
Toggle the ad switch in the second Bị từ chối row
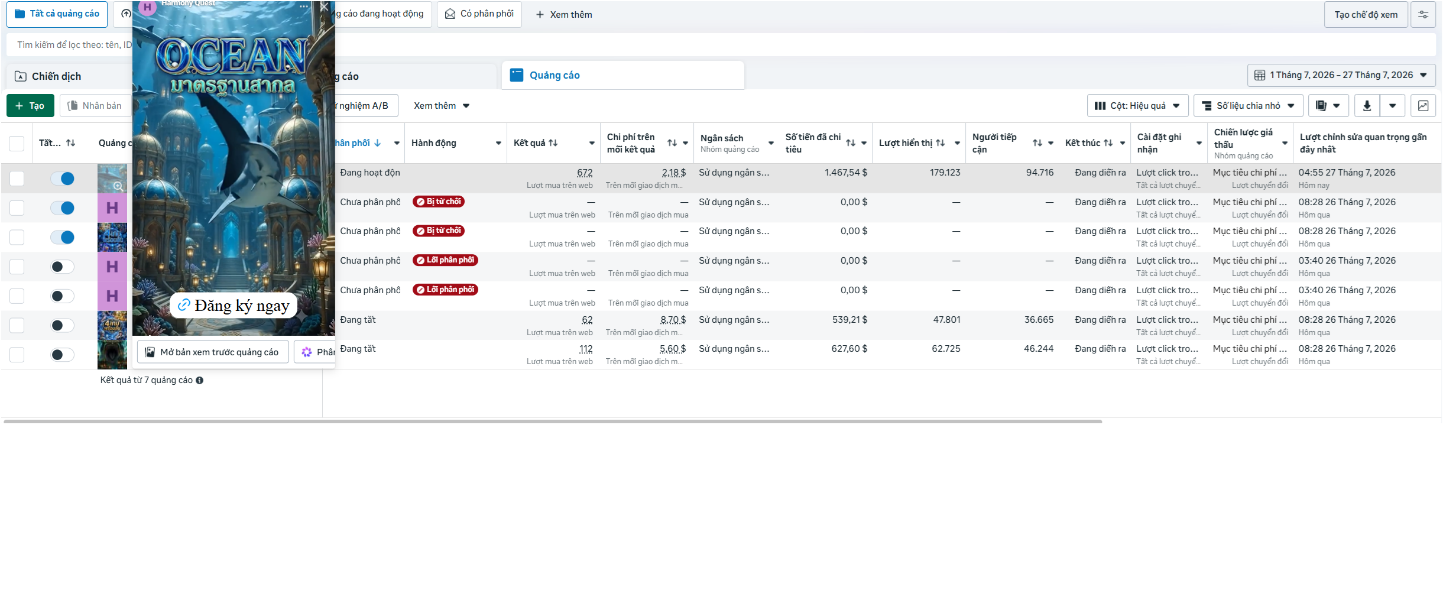62,237
